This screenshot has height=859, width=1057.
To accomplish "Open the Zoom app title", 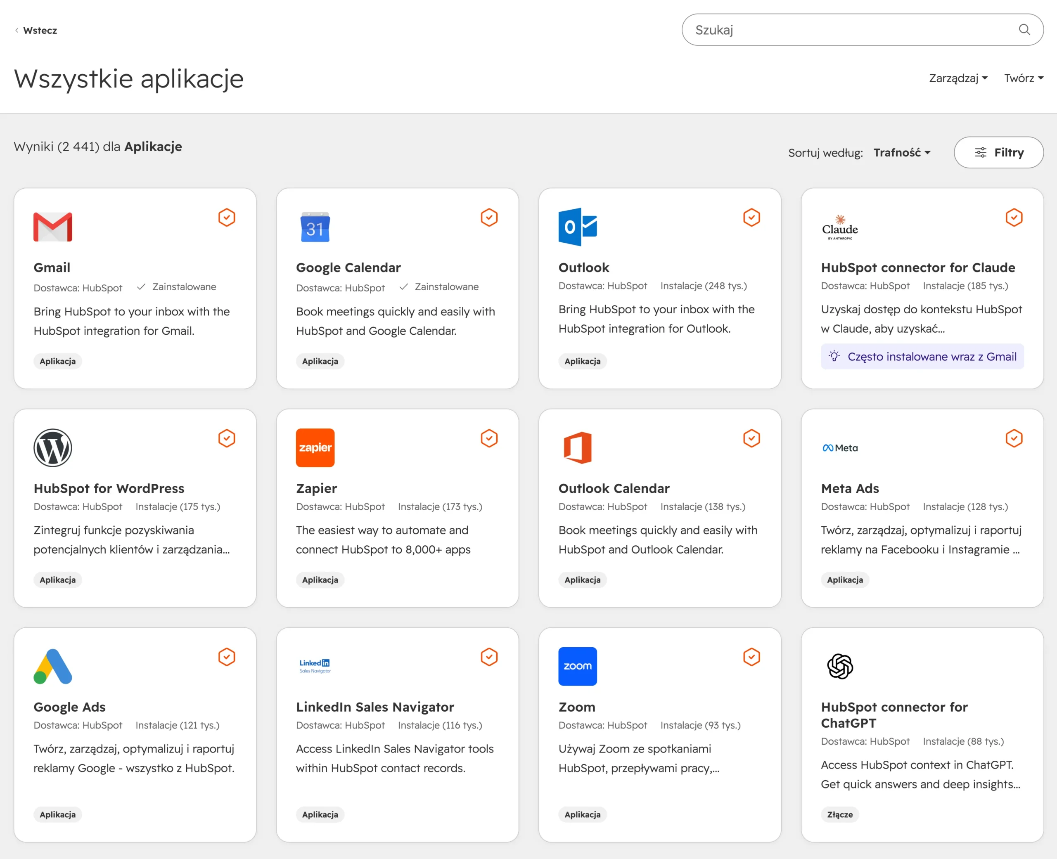I will click(577, 707).
